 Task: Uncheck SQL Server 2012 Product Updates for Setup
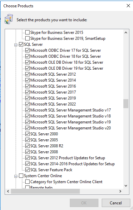coord(27,158)
